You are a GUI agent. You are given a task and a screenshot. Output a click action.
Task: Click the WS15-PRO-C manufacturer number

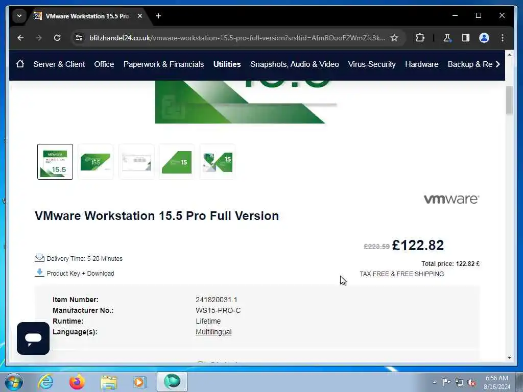pos(218,310)
